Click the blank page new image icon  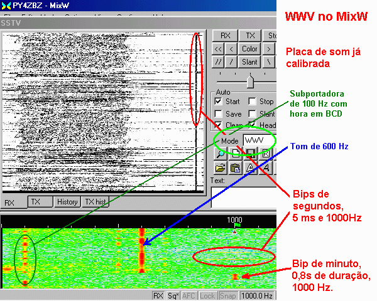236,154
